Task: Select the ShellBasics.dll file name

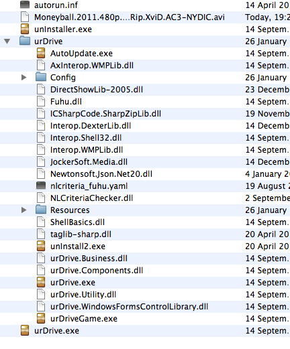Action: coord(77,222)
